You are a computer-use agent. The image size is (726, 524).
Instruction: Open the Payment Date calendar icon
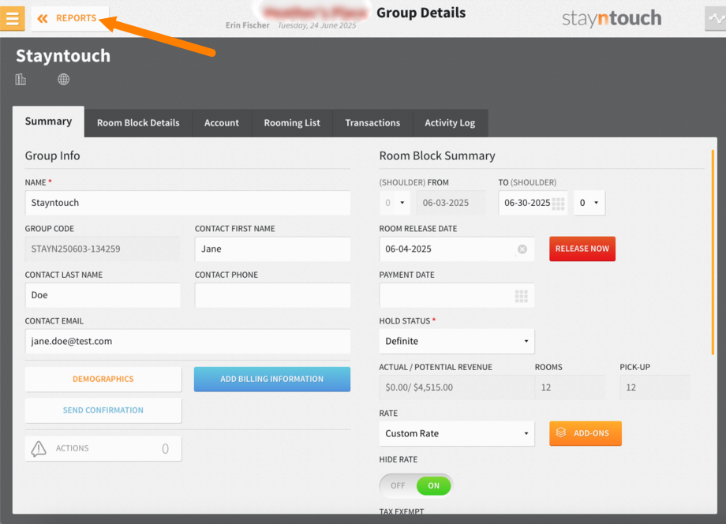coord(522,296)
